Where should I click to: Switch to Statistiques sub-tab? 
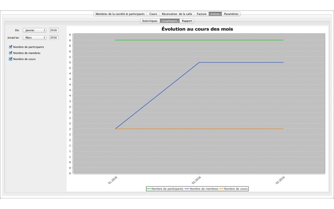[x=150, y=21]
